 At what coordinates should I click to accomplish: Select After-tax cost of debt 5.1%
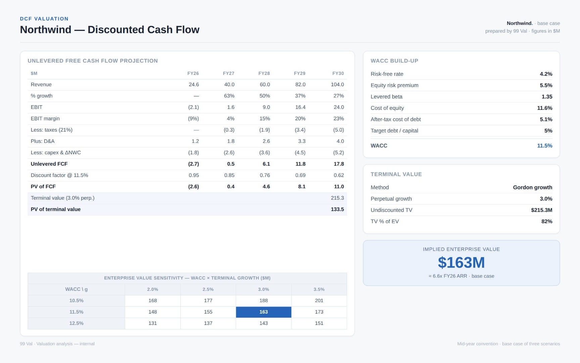pyautogui.click(x=546, y=119)
